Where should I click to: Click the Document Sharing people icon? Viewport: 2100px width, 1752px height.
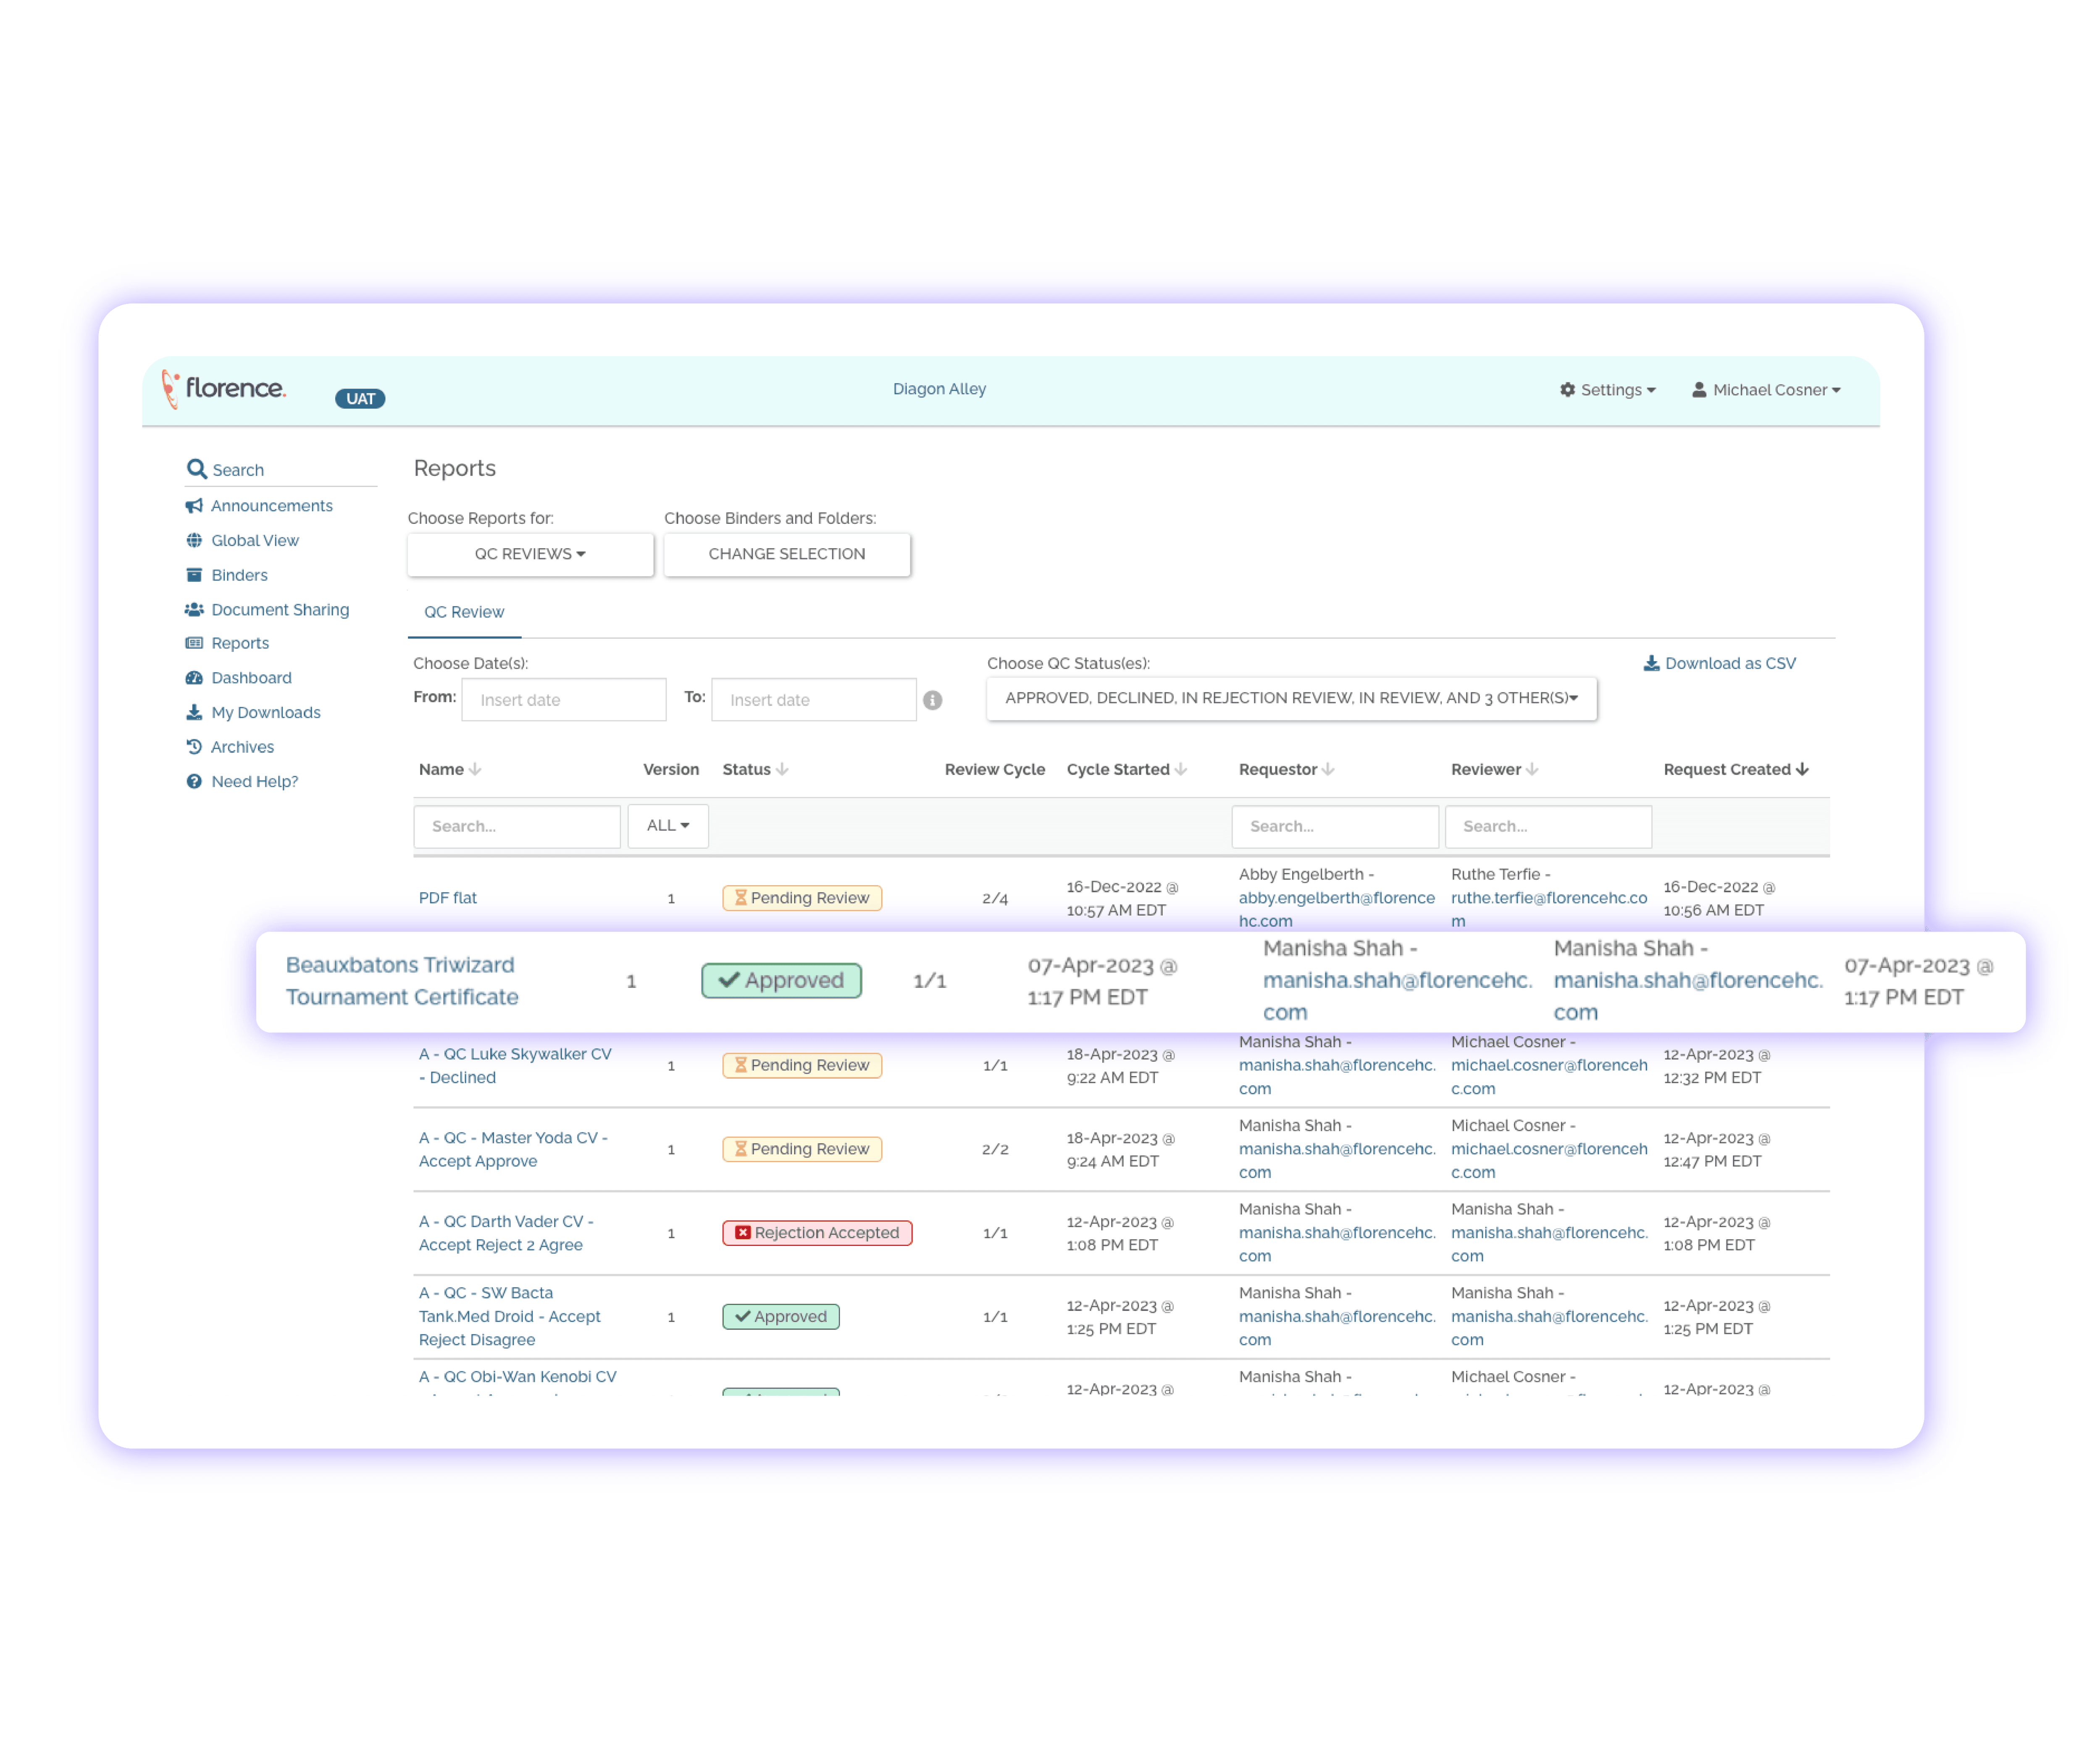pos(194,609)
